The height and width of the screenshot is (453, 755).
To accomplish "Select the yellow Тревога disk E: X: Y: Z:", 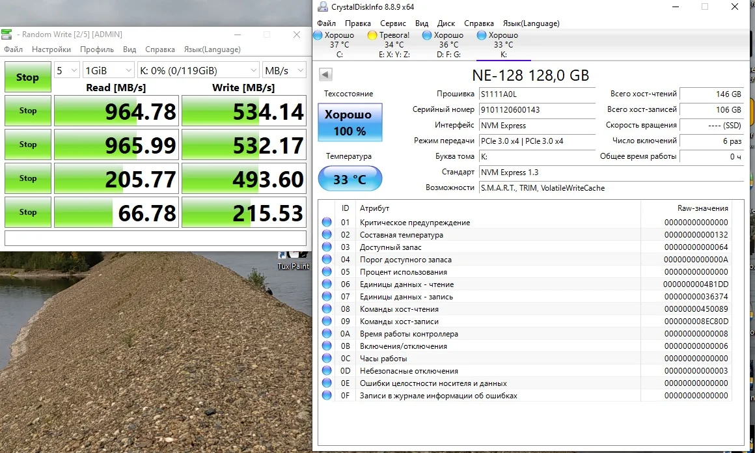I will point(372,35).
